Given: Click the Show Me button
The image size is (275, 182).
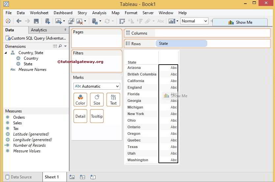Looking at the screenshot, I should coord(240,22).
